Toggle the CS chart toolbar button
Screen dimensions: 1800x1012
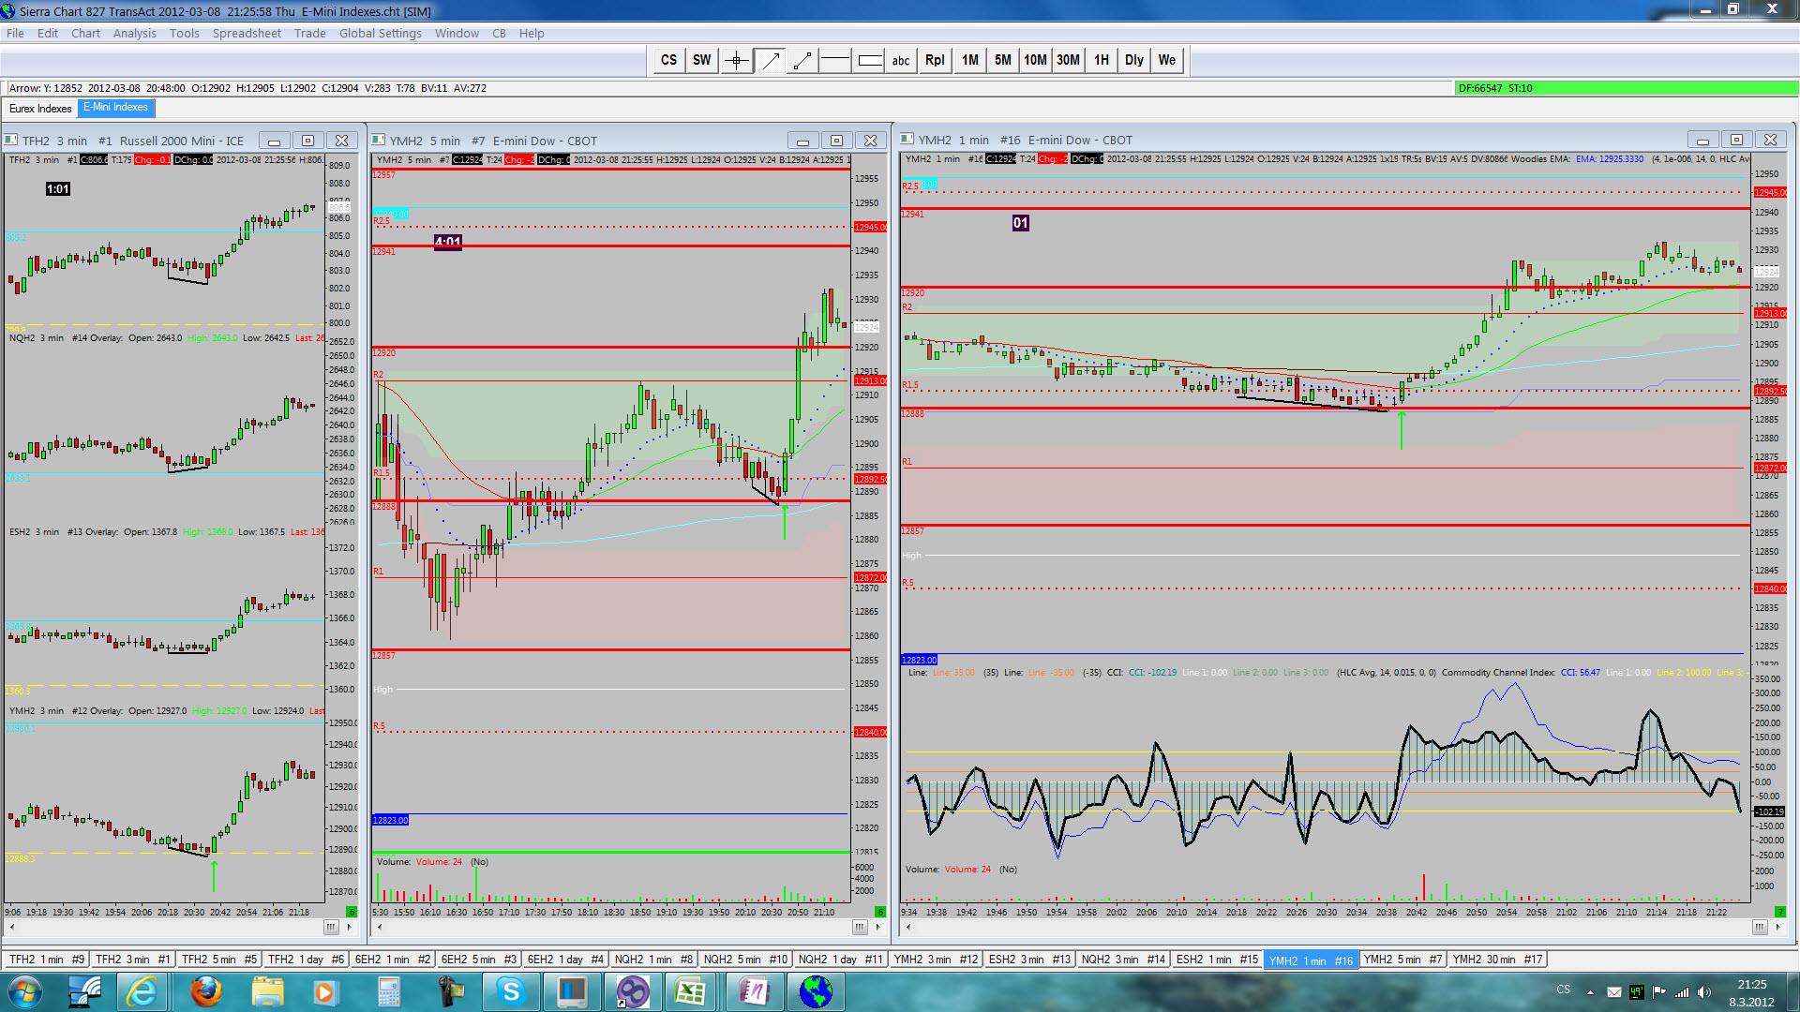pyautogui.click(x=668, y=61)
